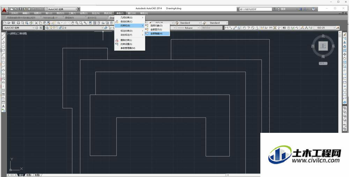Select the Linear dimension tool
This screenshot has width=349, height=177.
point(227,28)
